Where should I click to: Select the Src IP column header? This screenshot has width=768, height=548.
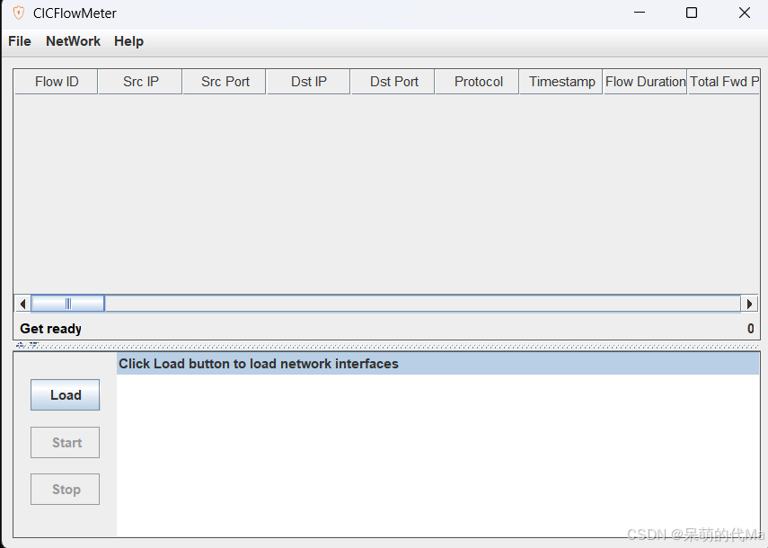tap(140, 81)
